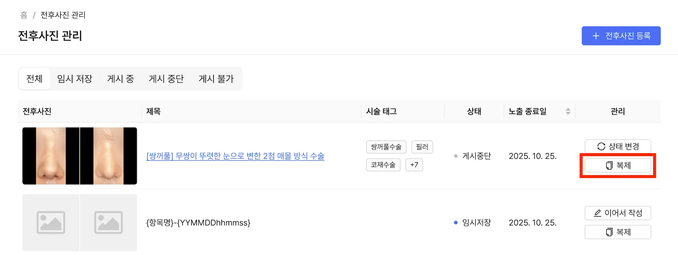Click the left placeholder image icon
This screenshot has width=678, height=255.
[x=51, y=223]
